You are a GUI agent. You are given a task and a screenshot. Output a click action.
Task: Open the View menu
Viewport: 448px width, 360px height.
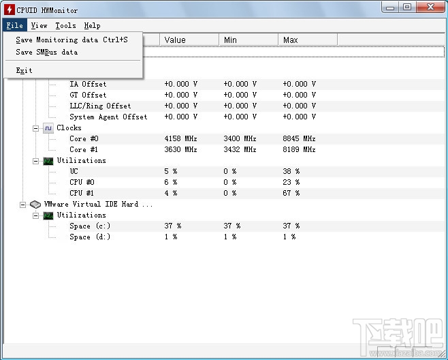tap(39, 25)
